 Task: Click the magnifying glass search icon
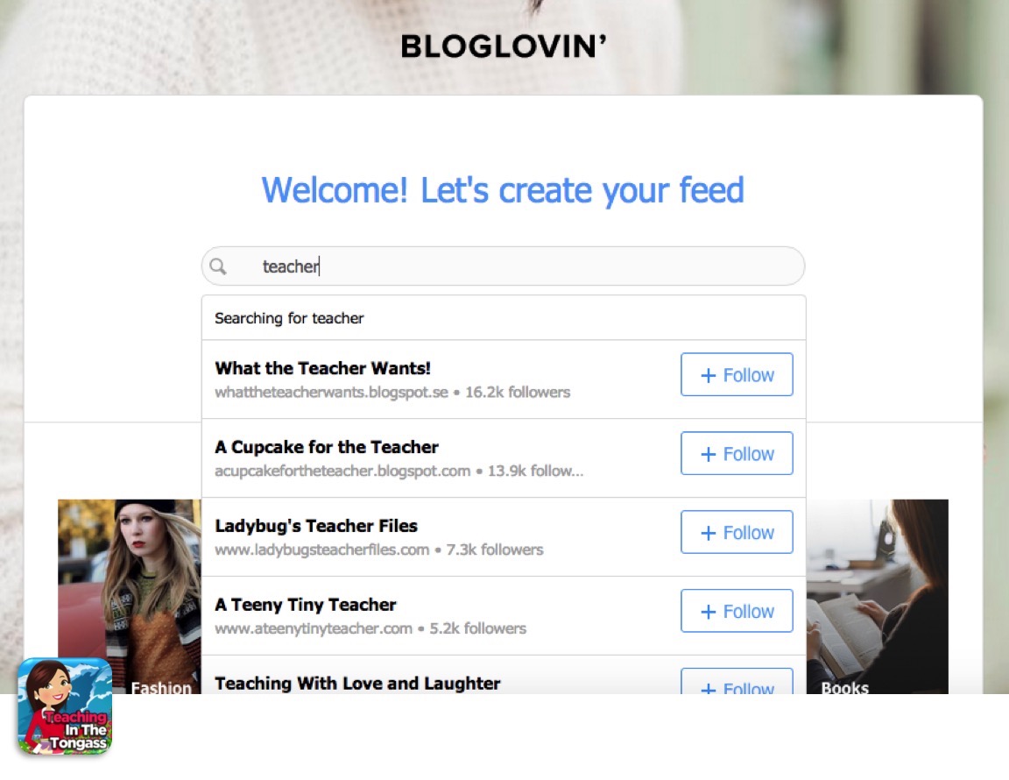pos(218,266)
